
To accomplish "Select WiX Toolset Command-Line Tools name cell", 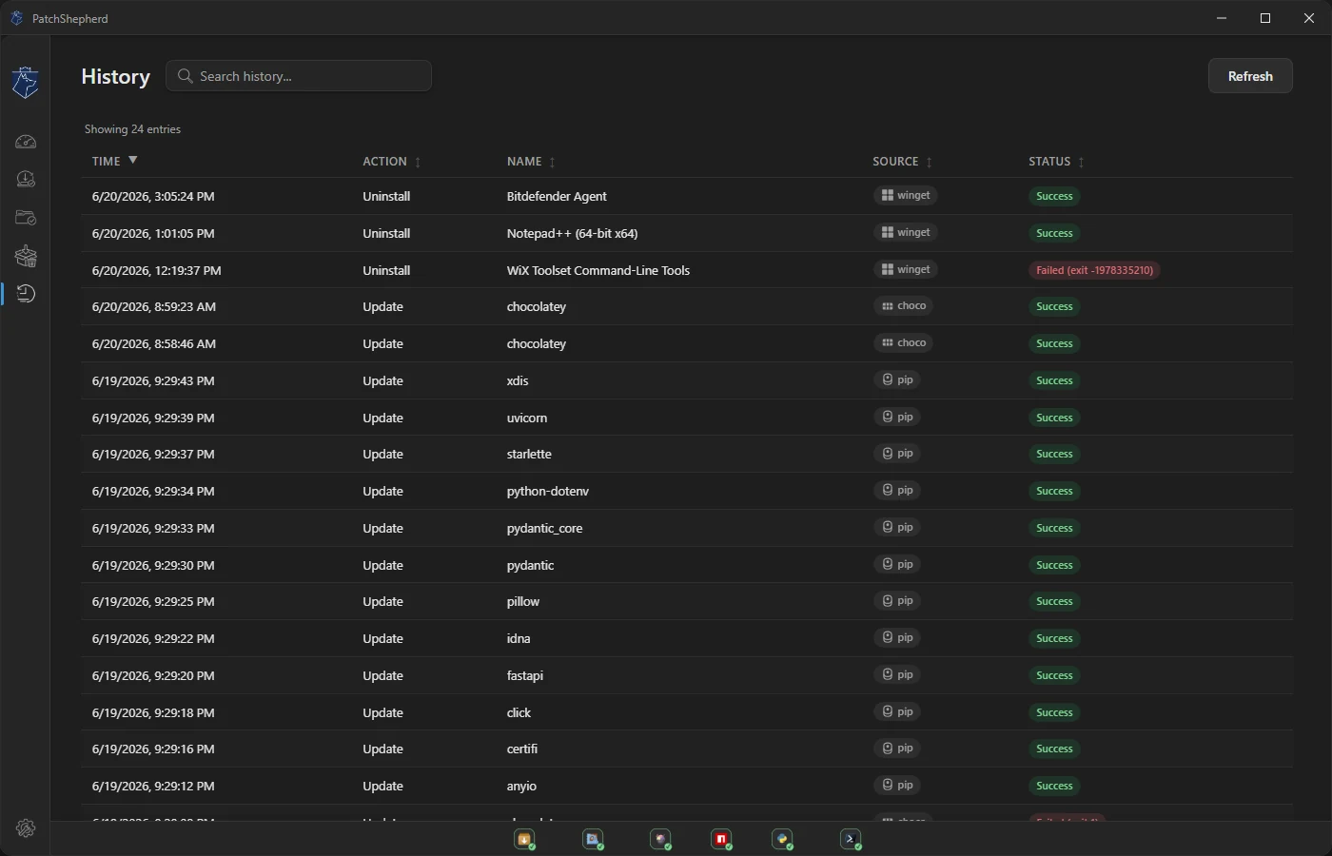I will (598, 270).
